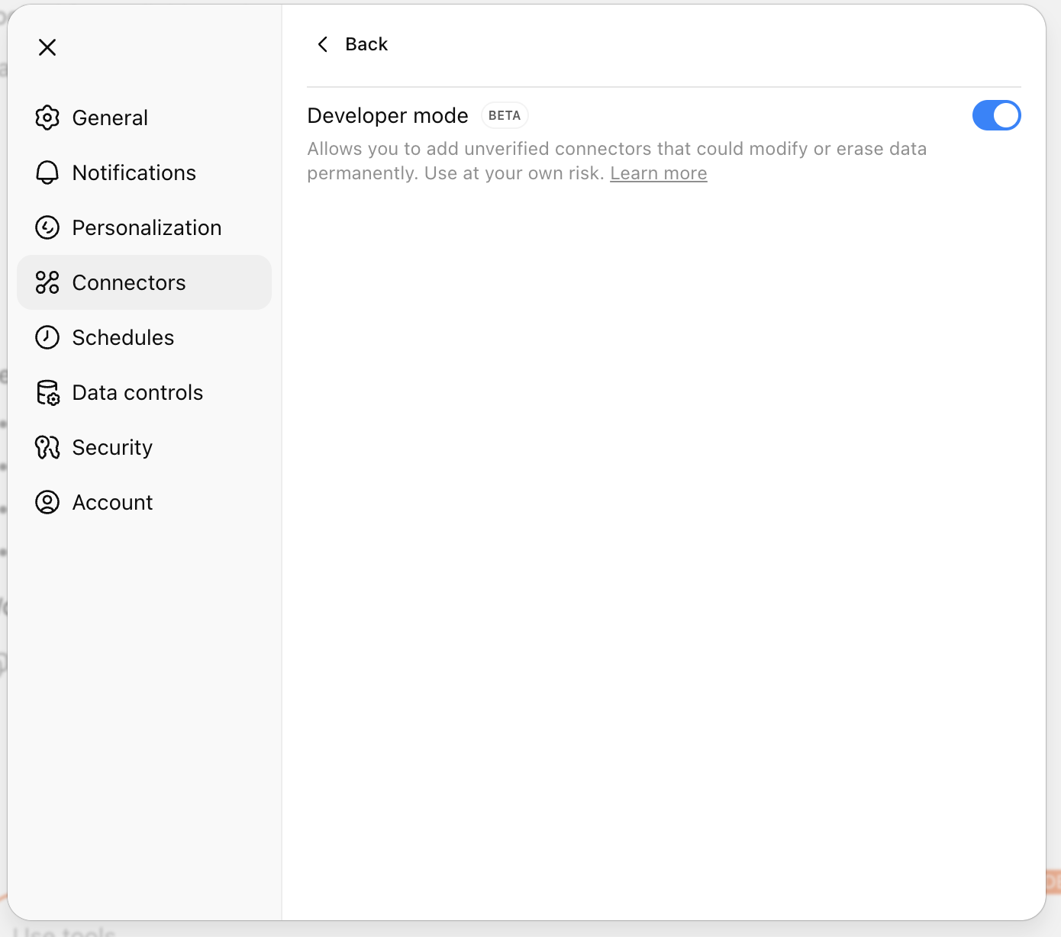Click the Learn more link
This screenshot has width=1061, height=937.
pos(658,173)
